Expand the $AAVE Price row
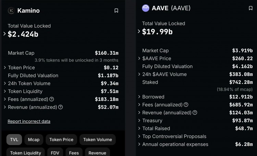This screenshot has height=156, width=257. point(139,58)
